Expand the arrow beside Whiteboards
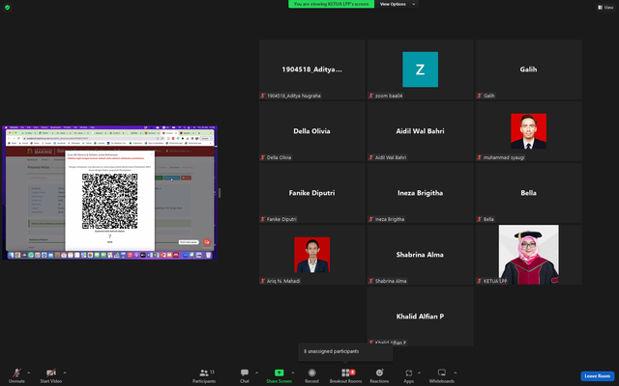The height and width of the screenshot is (386, 619). point(456,372)
